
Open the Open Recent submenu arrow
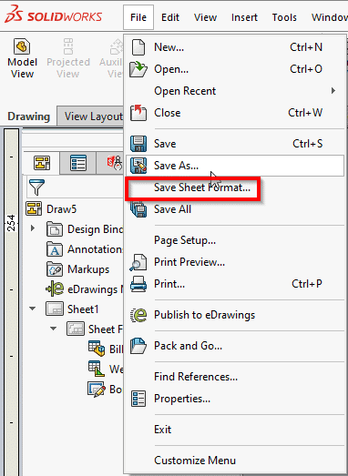[333, 91]
